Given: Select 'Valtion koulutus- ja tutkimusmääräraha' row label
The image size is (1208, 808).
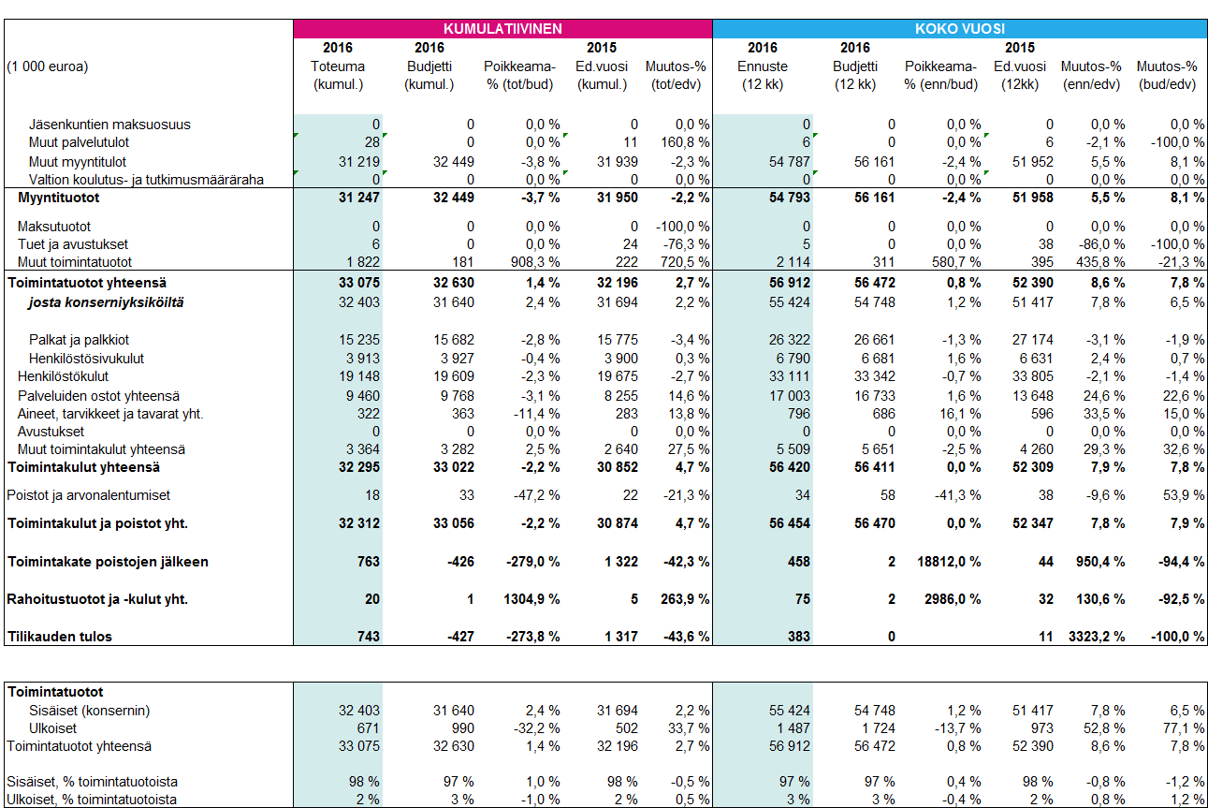Looking at the screenshot, I should click(x=146, y=179).
